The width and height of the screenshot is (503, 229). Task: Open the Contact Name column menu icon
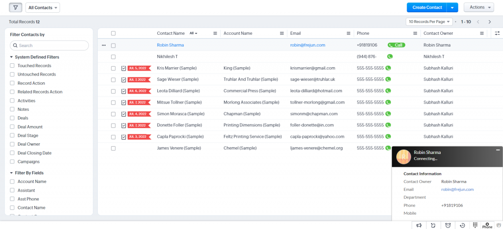(x=215, y=33)
